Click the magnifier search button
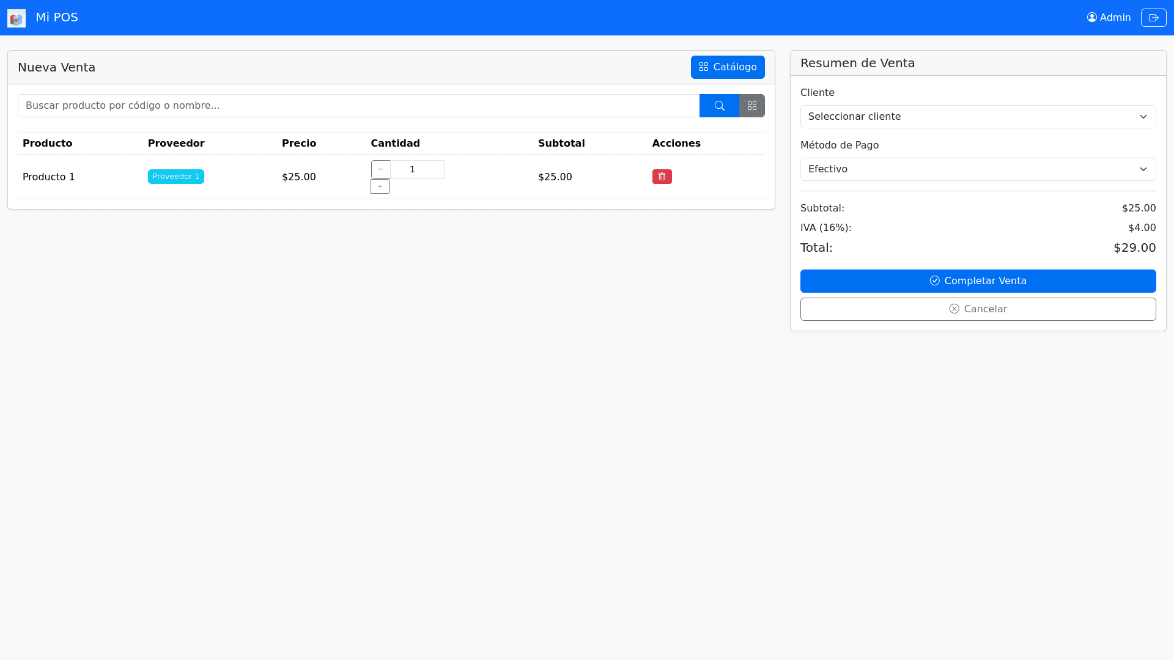This screenshot has width=1174, height=660. 719,106
